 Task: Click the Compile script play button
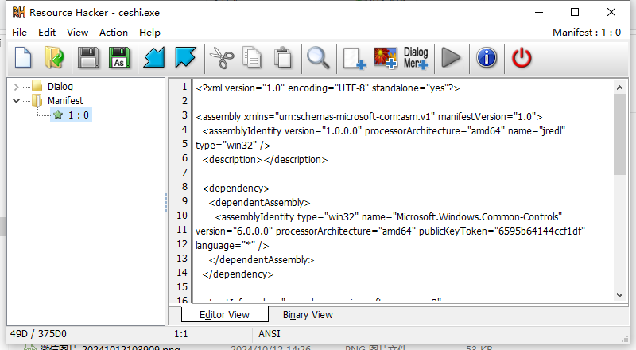451,57
